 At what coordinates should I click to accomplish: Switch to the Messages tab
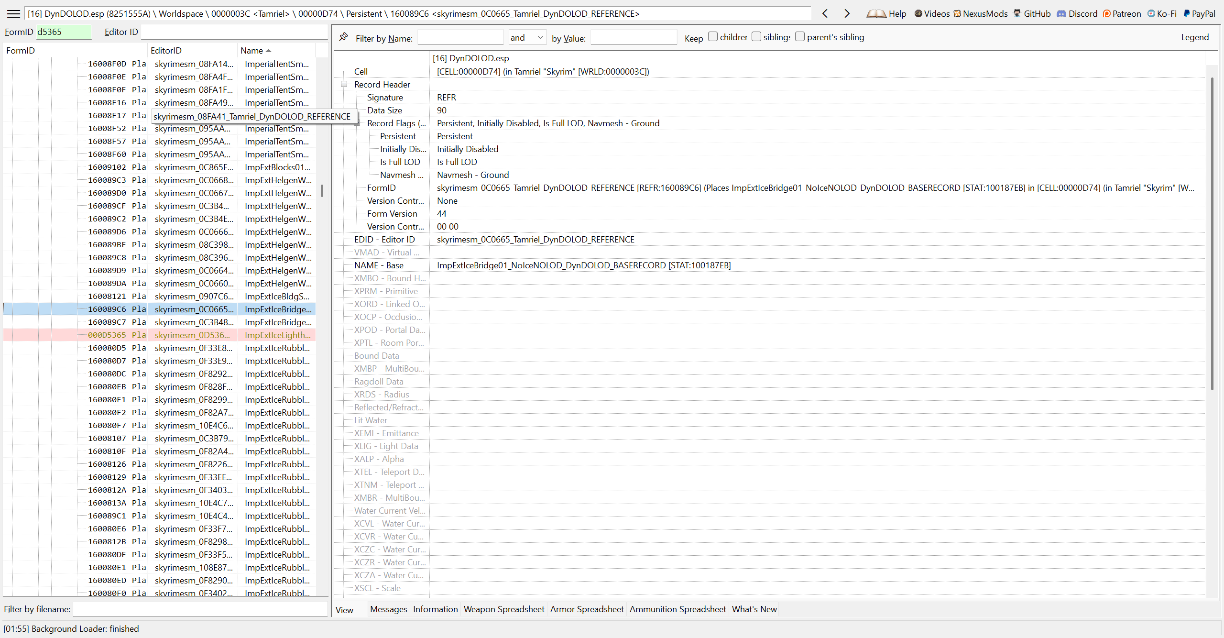(388, 609)
